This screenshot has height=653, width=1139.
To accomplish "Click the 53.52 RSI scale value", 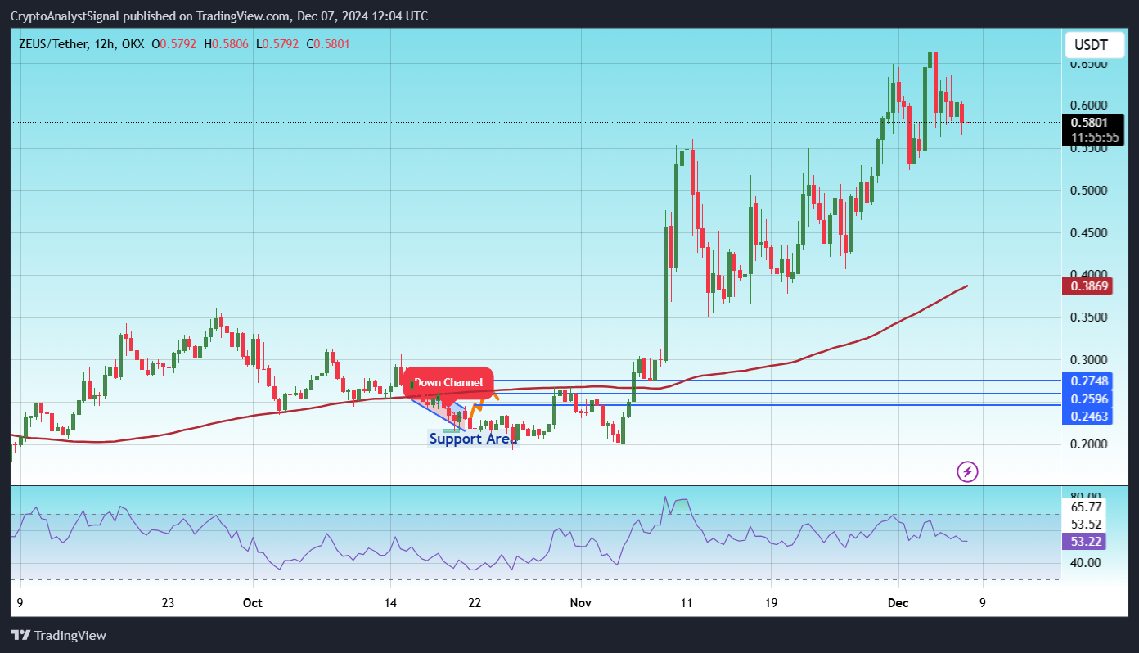I will (x=1087, y=524).
